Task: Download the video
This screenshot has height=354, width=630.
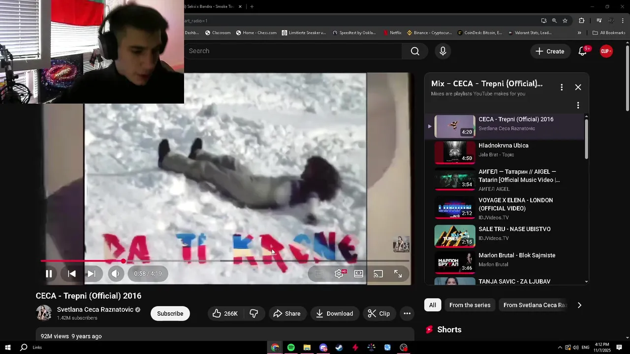Action: 335,314
